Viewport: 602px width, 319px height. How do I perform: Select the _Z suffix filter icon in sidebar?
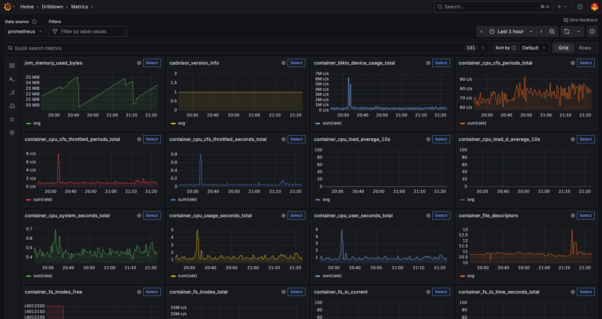pos(12,92)
